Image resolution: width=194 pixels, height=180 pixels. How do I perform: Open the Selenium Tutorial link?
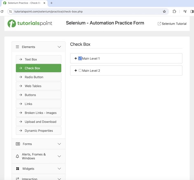coord(172,24)
